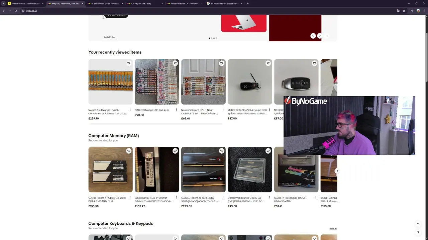Open G.Skill F4-3866C18D-16GTZR DDR4 listing

tap(290, 199)
